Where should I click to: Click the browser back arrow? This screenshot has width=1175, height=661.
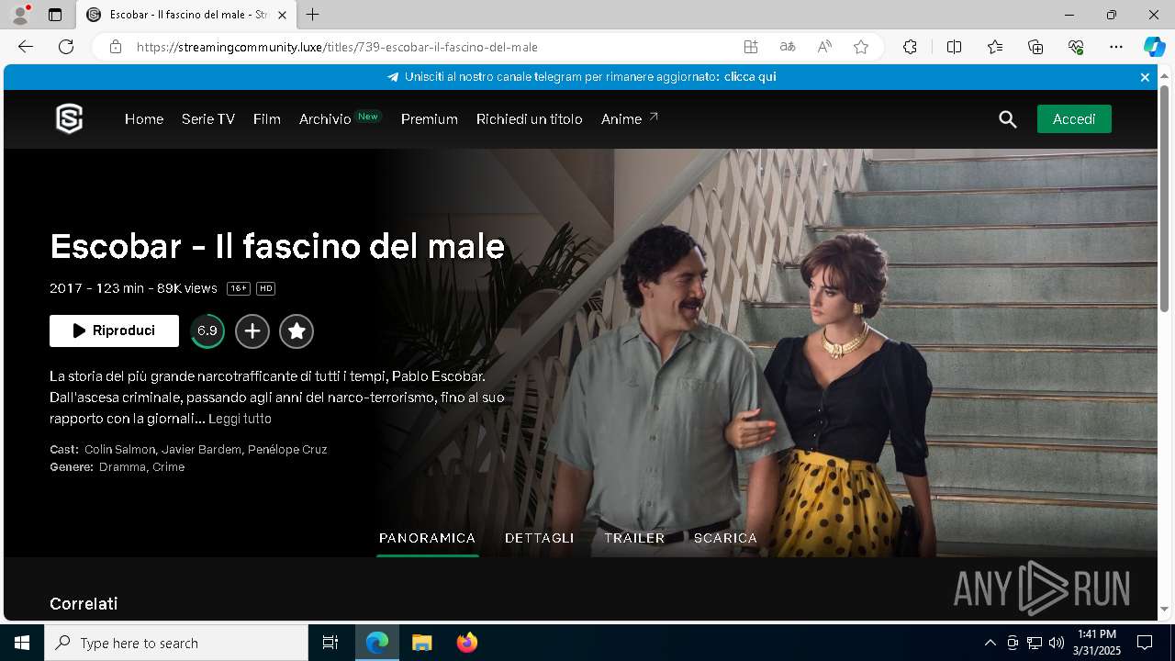tap(26, 47)
